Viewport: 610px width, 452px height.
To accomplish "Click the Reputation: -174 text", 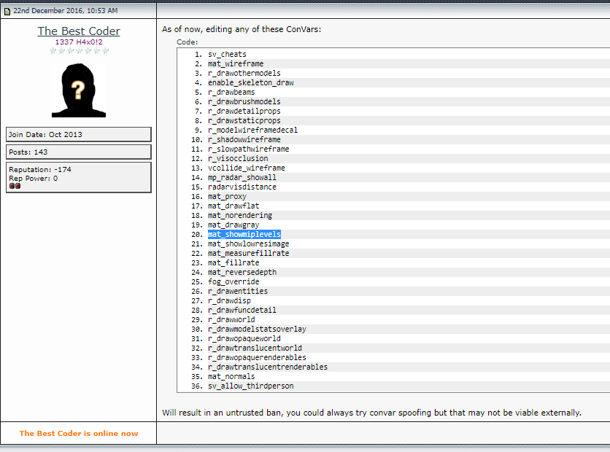I will point(40,169).
